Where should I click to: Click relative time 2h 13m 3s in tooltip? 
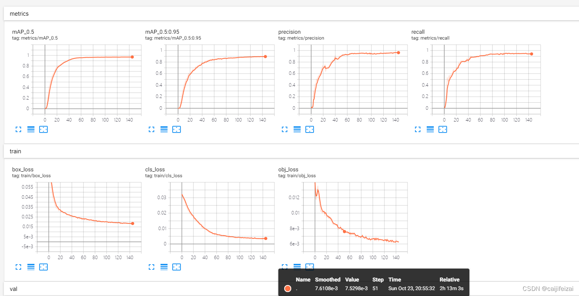point(451,289)
